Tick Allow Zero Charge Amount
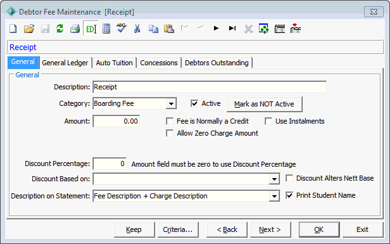Viewport: 390px width, 244px height. (x=170, y=133)
